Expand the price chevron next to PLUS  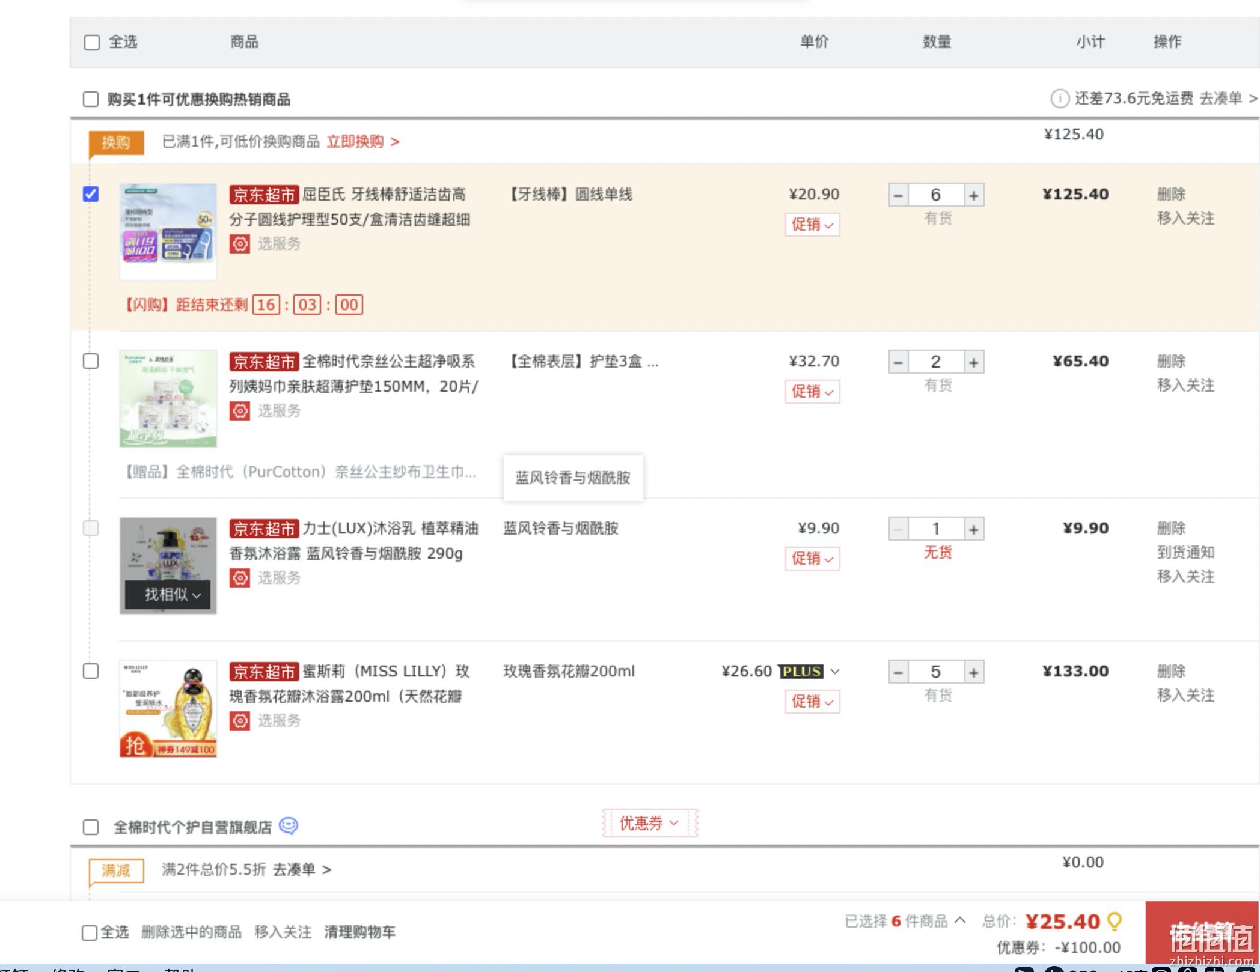[835, 672]
